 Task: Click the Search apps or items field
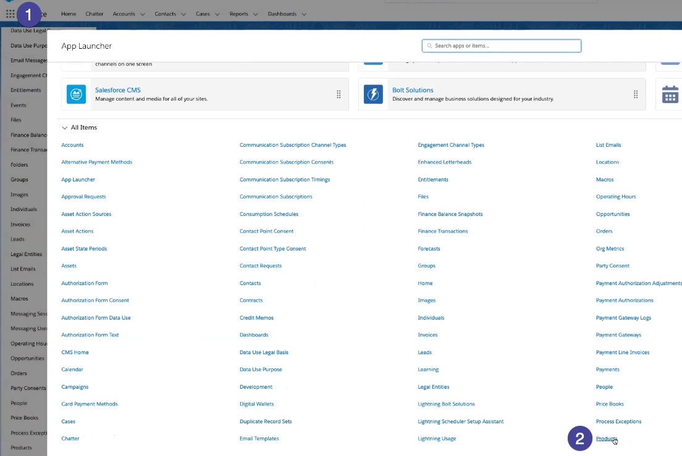502,46
